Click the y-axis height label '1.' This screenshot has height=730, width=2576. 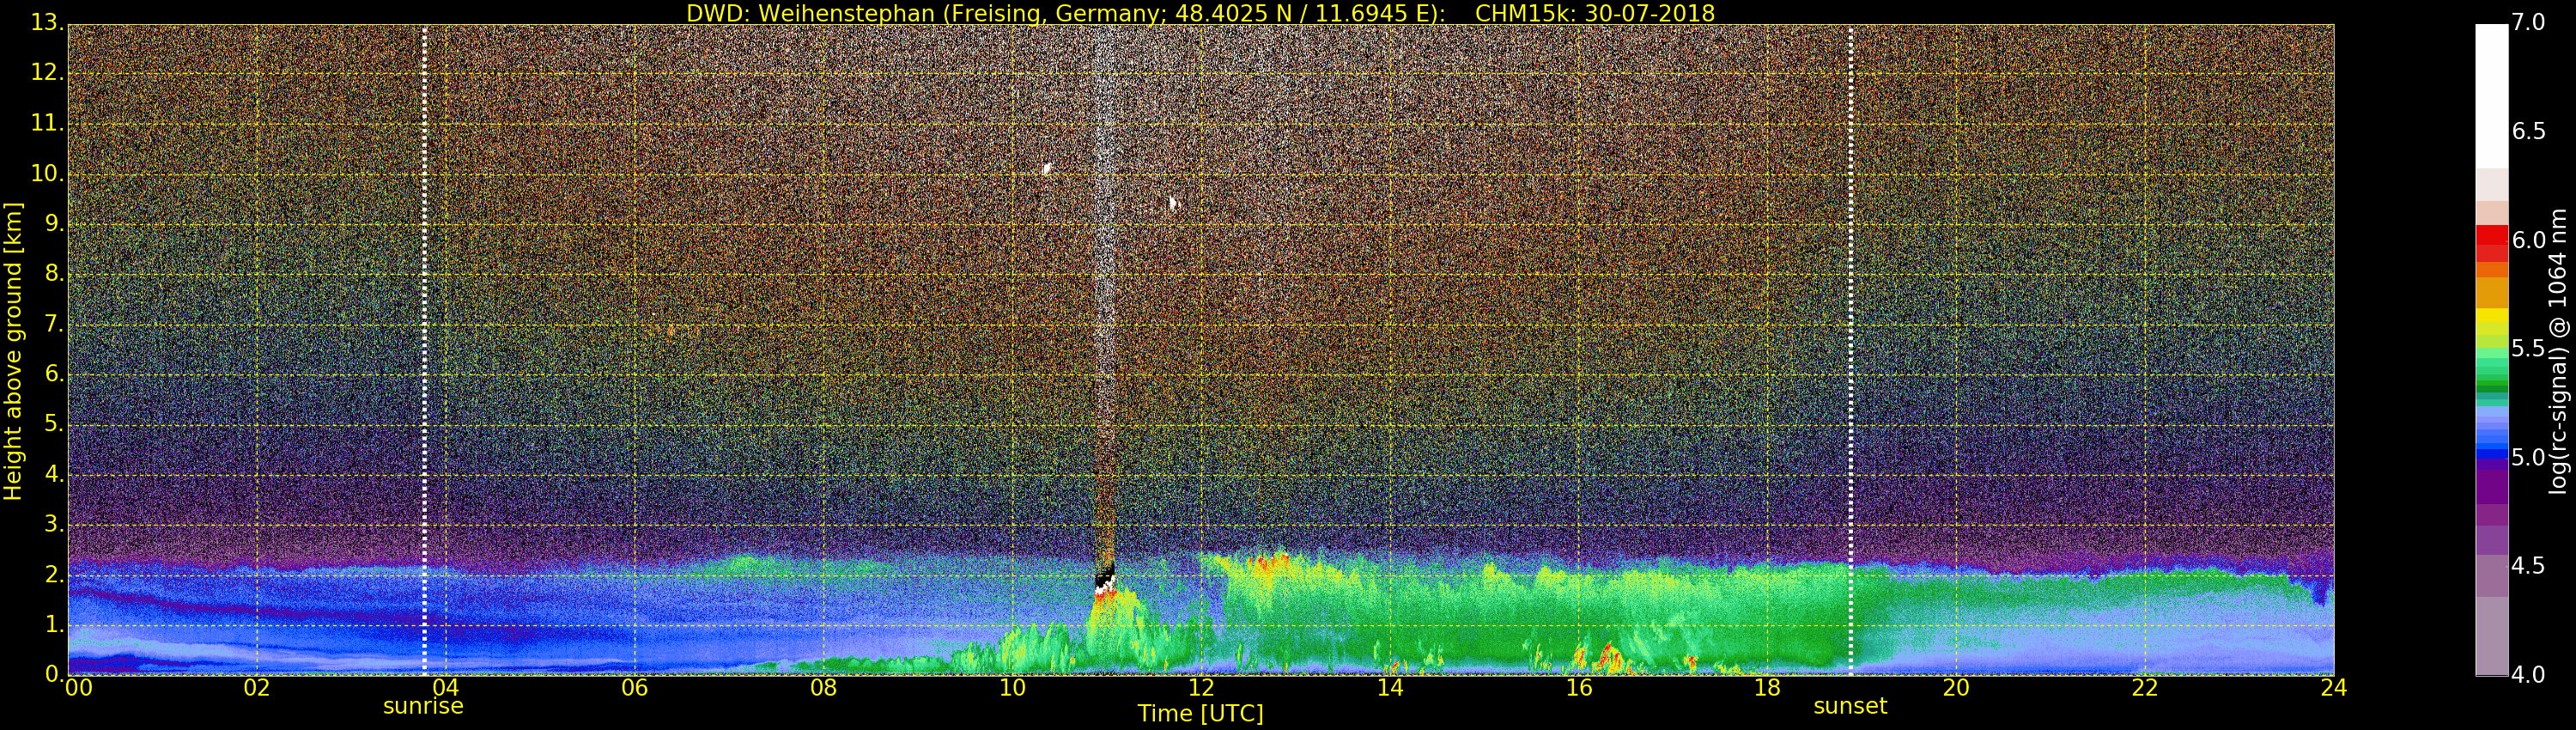pos(54,624)
